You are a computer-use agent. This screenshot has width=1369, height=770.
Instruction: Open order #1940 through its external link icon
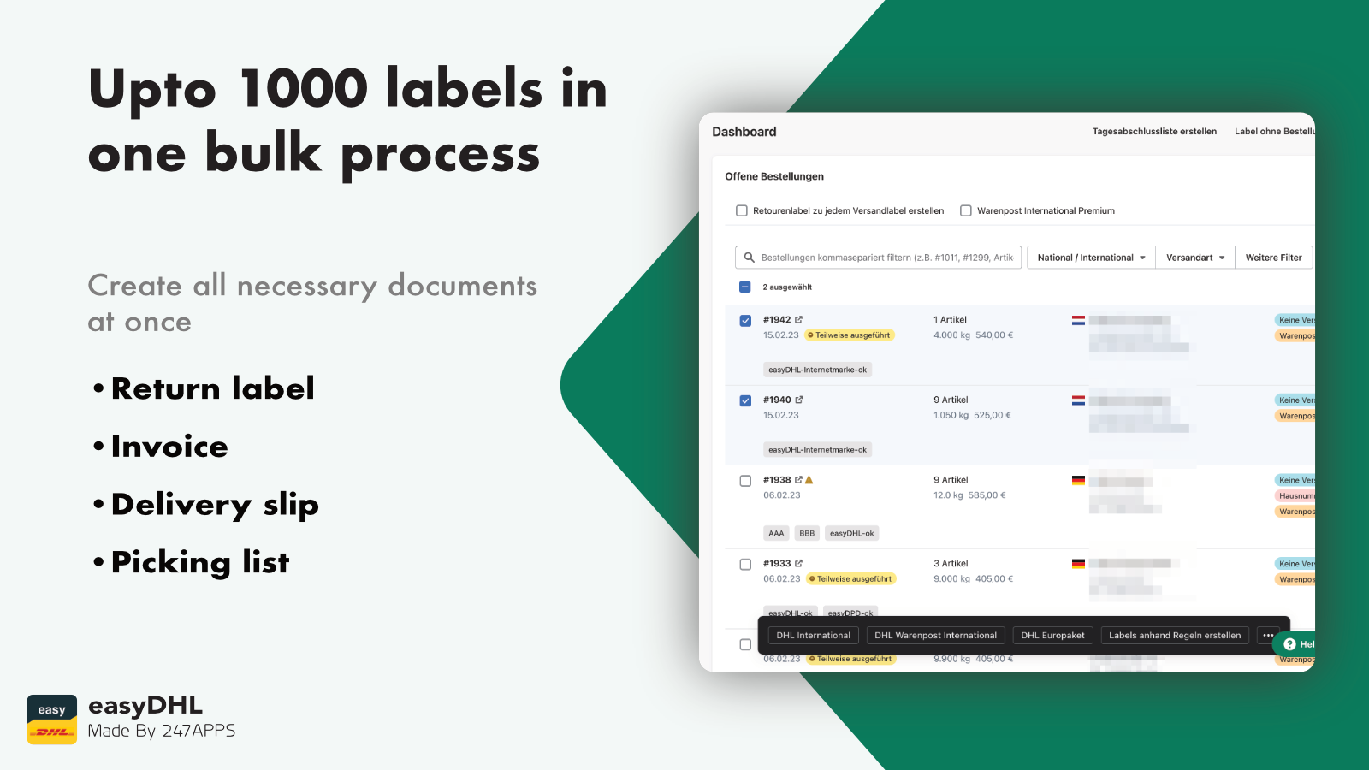click(798, 400)
